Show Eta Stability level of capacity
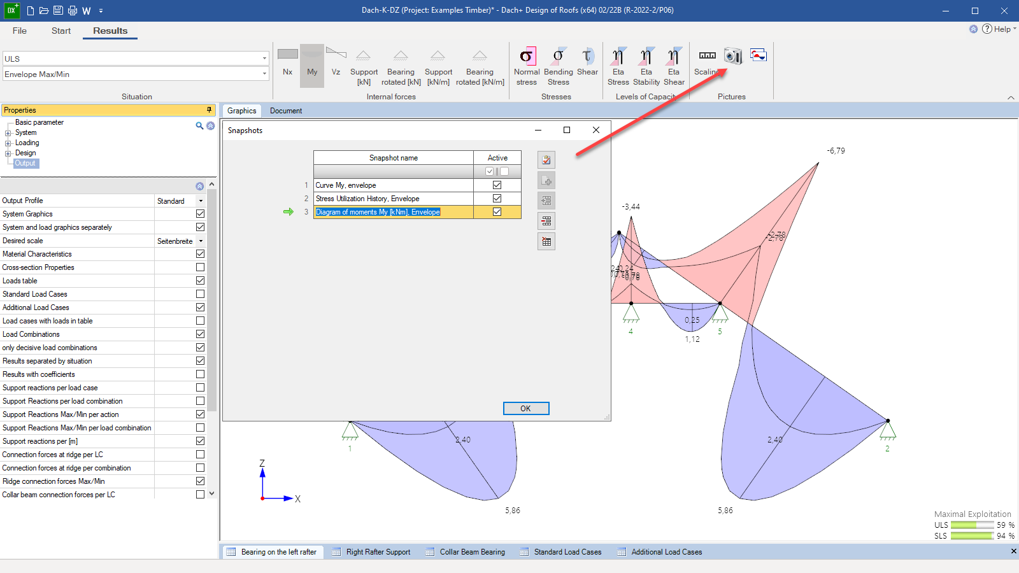This screenshot has width=1019, height=573. [x=646, y=66]
